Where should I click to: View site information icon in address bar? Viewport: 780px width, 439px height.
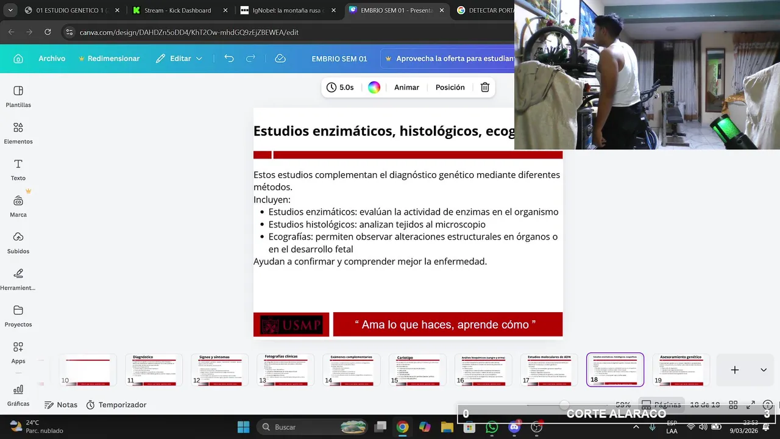[69, 32]
